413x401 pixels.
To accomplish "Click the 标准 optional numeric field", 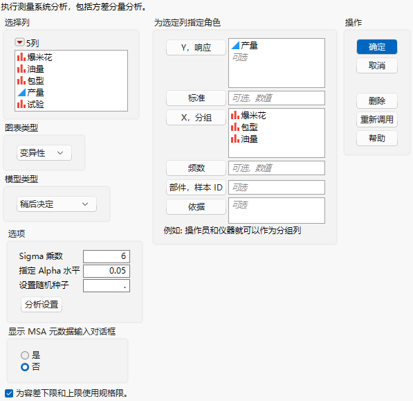I will [x=277, y=98].
